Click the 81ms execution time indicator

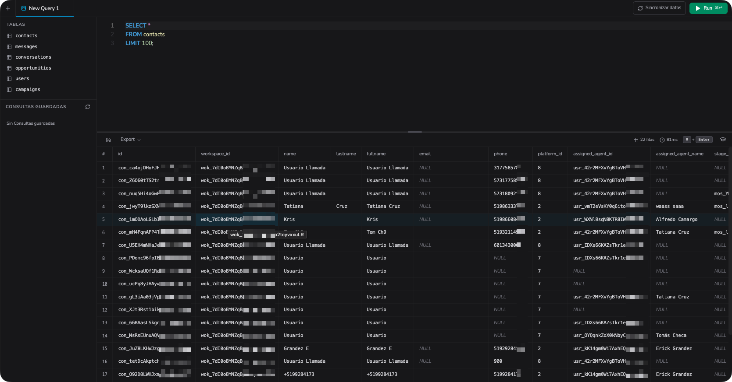coord(669,140)
